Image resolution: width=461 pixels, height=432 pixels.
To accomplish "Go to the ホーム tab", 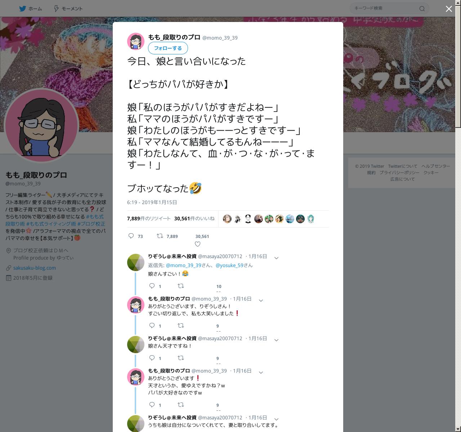I will click(x=35, y=9).
